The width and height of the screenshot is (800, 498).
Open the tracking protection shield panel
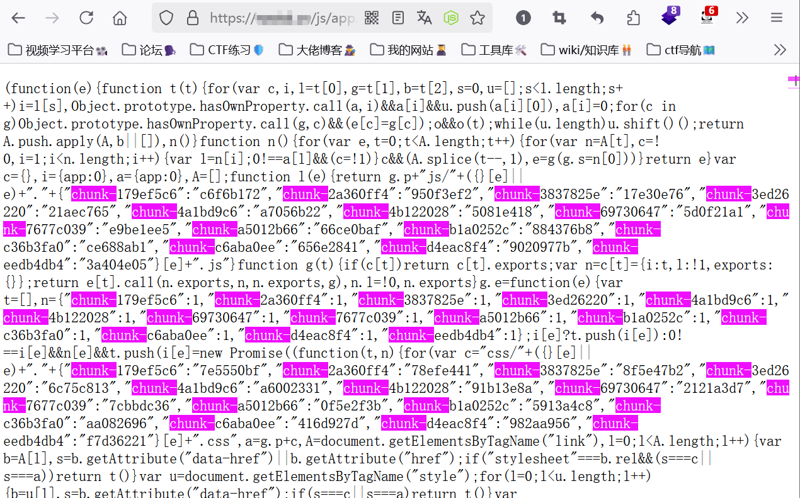click(166, 18)
